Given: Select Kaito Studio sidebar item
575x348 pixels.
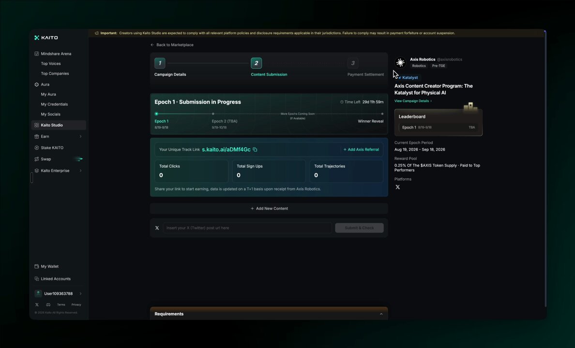Looking at the screenshot, I should [59, 125].
